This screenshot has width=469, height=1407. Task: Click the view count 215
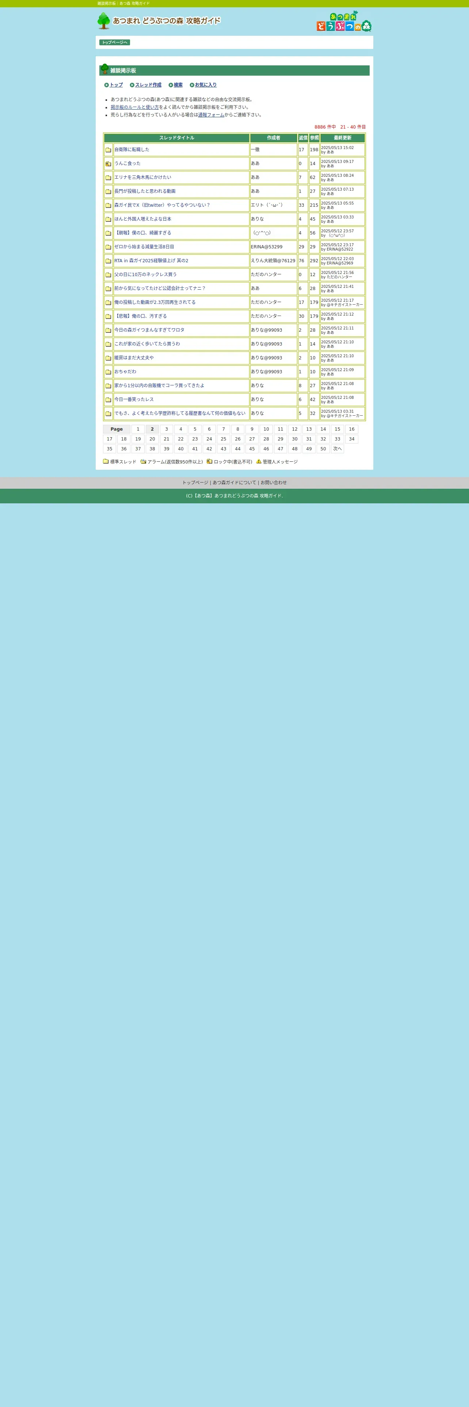click(x=314, y=205)
